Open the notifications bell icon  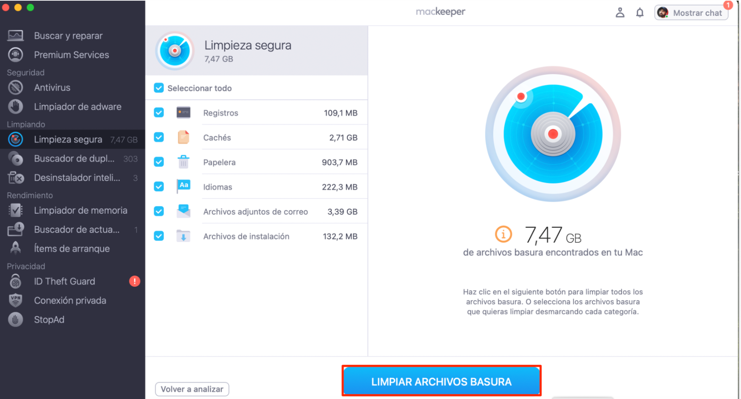640,13
